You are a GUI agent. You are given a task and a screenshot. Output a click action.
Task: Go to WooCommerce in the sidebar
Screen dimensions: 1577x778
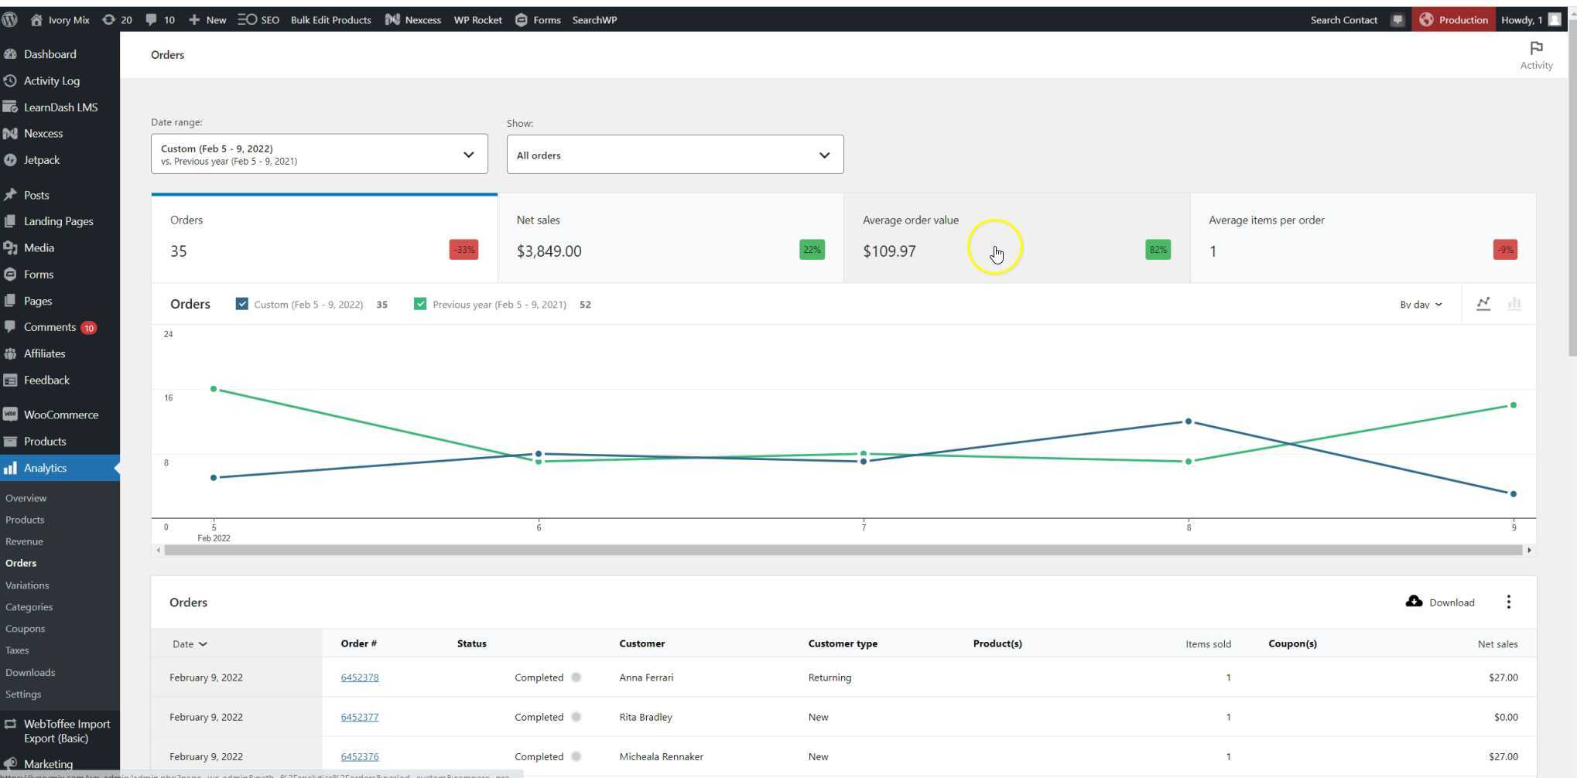point(60,415)
